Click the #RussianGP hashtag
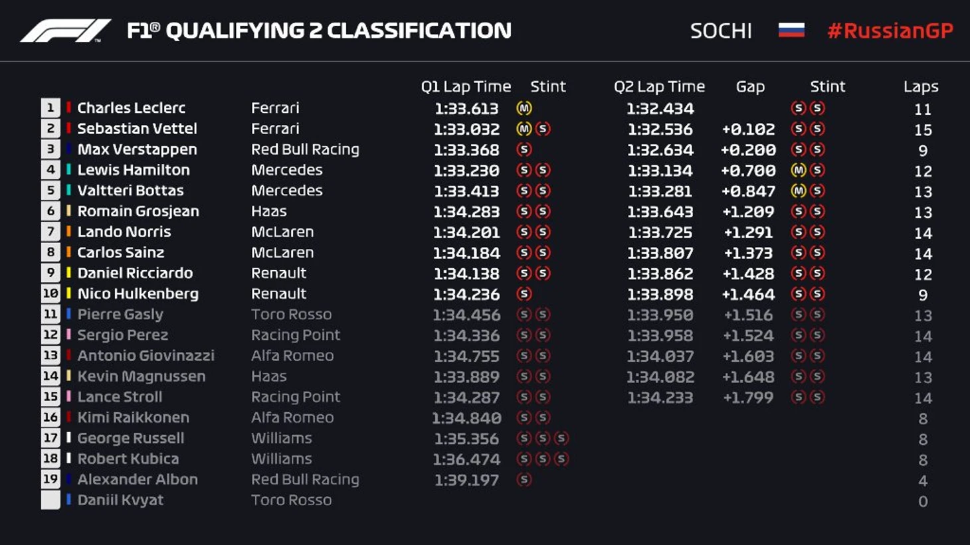This screenshot has height=545, width=970. 890,31
